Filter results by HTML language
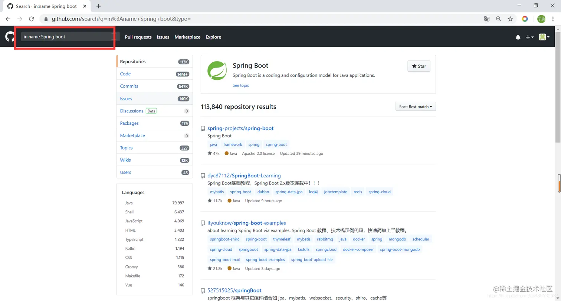Screen dimensions: 561x301 pyautogui.click(x=155, y=230)
